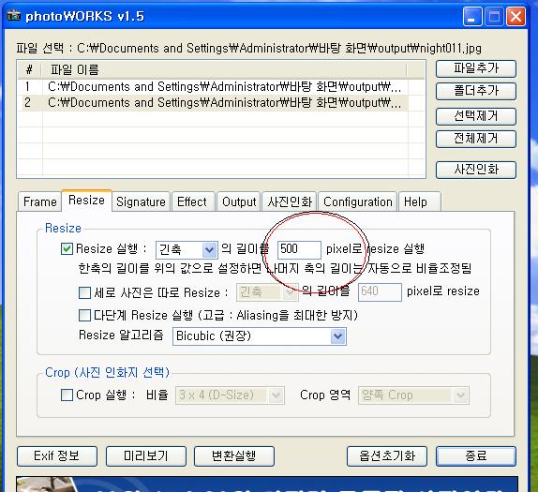Open the 양쪽 Crop area dropdown
538x492 pixels.
(x=413, y=395)
